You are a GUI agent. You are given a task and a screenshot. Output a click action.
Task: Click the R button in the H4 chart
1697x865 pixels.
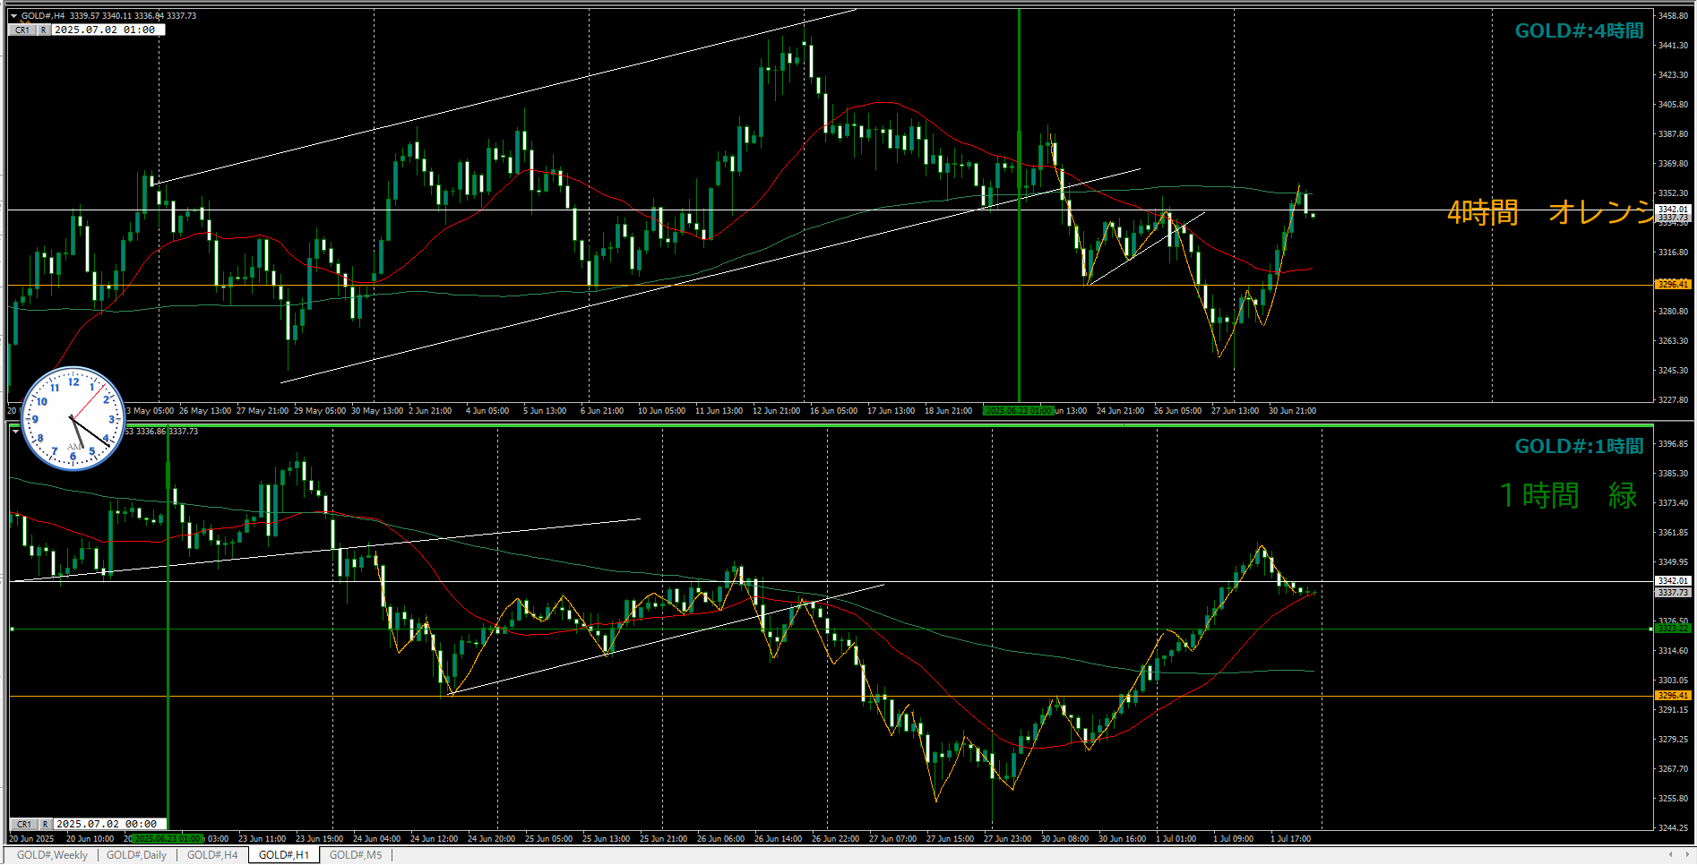pos(43,30)
